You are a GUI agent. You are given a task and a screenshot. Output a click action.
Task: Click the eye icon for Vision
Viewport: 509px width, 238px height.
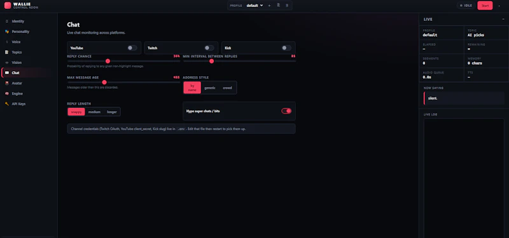[7, 62]
